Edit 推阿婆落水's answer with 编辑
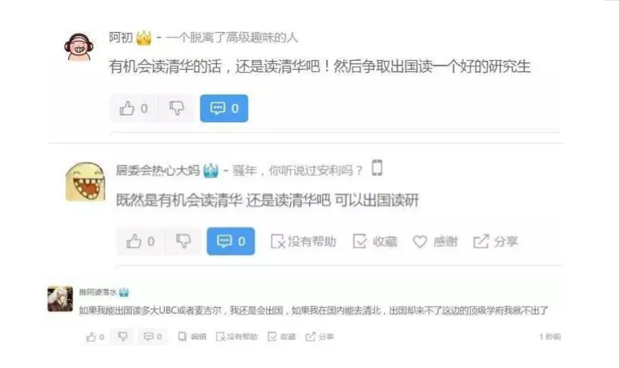This screenshot has width=619, height=368. click(192, 337)
